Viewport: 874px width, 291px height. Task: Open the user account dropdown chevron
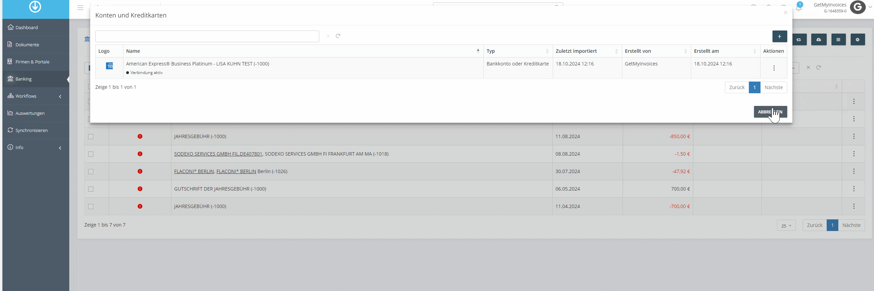870,7
